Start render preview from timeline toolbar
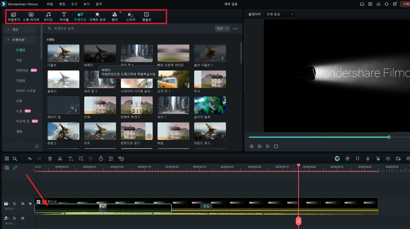Screen dimensions: 410x229 pyautogui.click(x=347, y=159)
